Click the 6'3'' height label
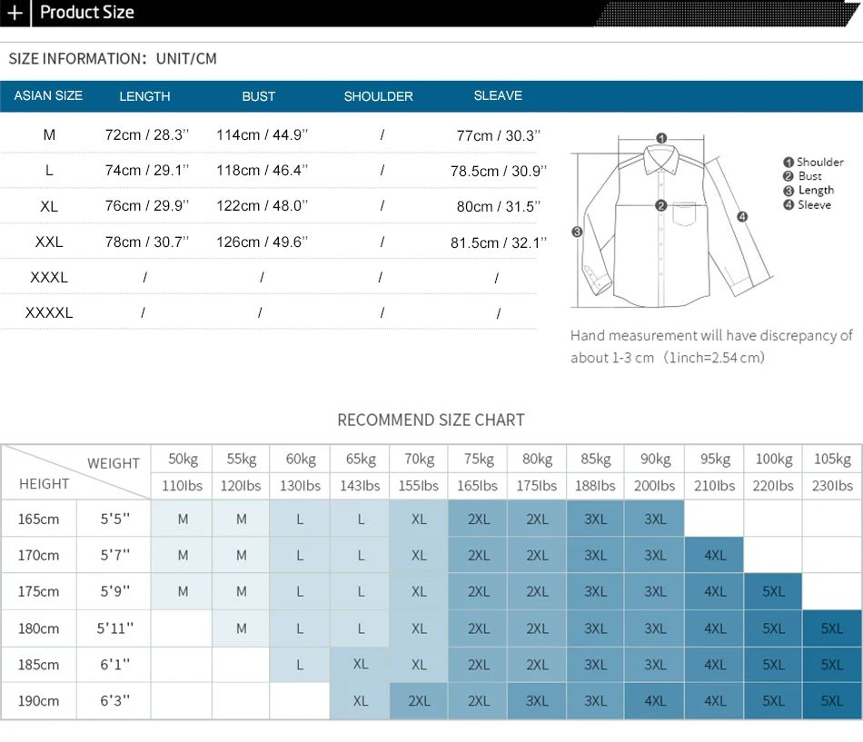Image resolution: width=863 pixels, height=742 pixels. tap(114, 701)
